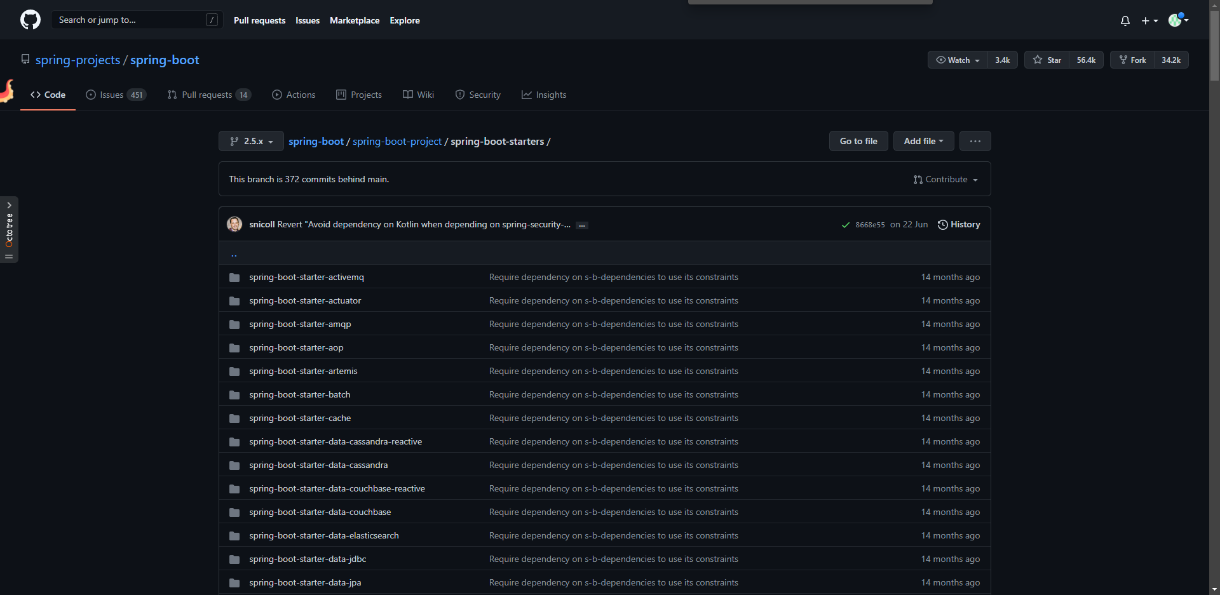The width and height of the screenshot is (1220, 595).
Task: Click folder icon for spring-boot-starter-cache
Action: point(234,418)
